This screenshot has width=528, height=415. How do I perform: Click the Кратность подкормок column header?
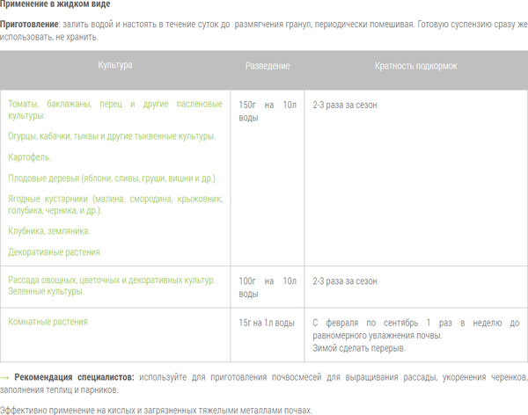pyautogui.click(x=415, y=66)
